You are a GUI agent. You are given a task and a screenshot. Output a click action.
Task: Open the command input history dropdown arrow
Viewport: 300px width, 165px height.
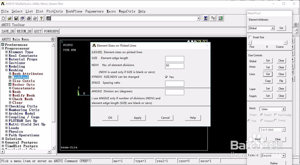[199, 18]
